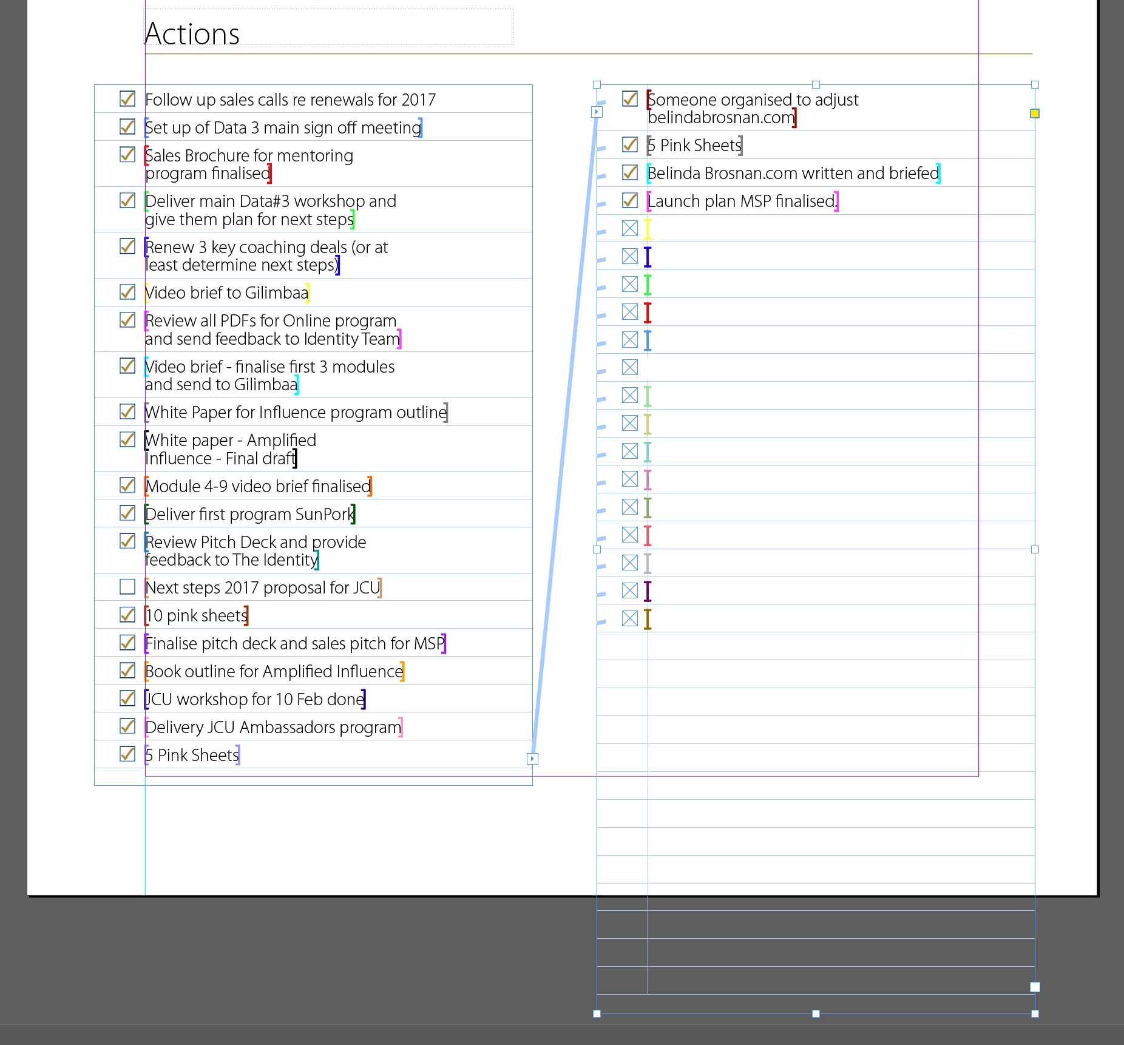Click the checkbox beside Follow up sales calls
This screenshot has width=1124, height=1045.
click(x=127, y=98)
